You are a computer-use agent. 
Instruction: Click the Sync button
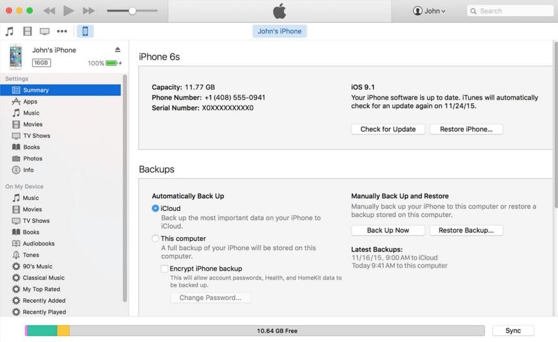tap(513, 331)
